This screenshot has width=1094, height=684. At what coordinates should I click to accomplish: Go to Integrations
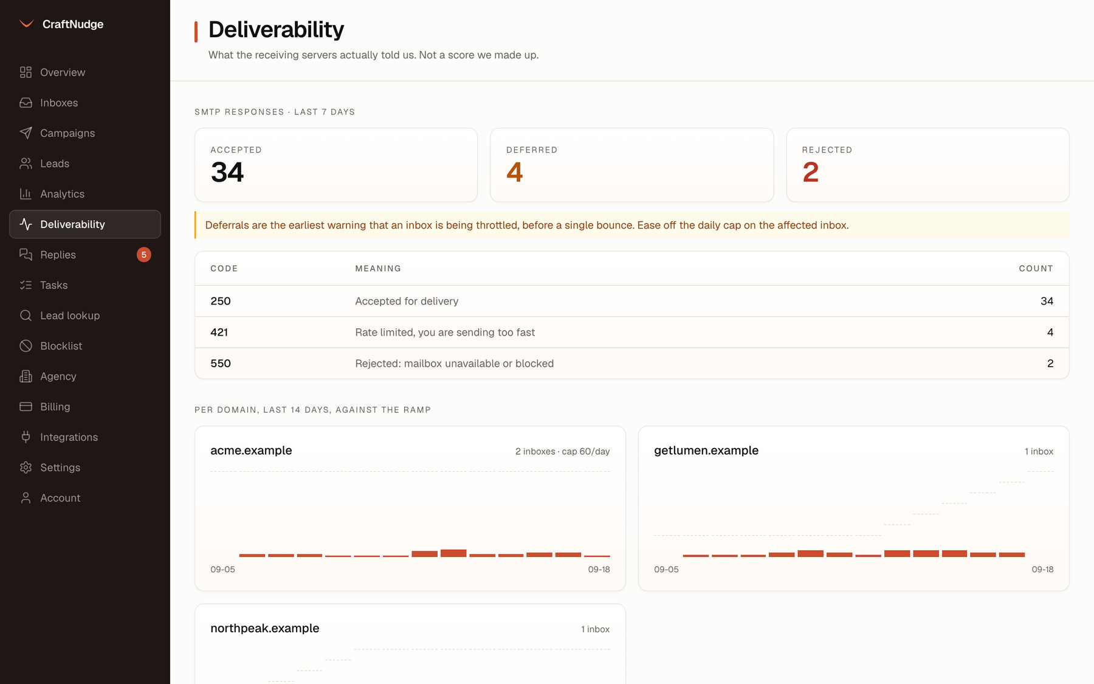coord(85,437)
